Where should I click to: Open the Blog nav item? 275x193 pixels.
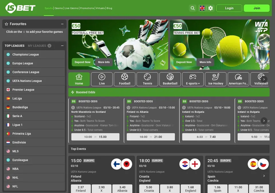click(x=109, y=8)
